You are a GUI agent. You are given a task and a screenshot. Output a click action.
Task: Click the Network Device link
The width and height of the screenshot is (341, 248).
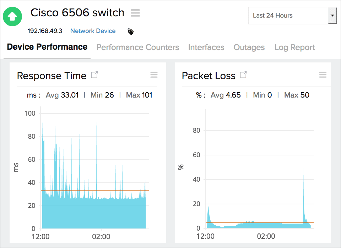[93, 31]
